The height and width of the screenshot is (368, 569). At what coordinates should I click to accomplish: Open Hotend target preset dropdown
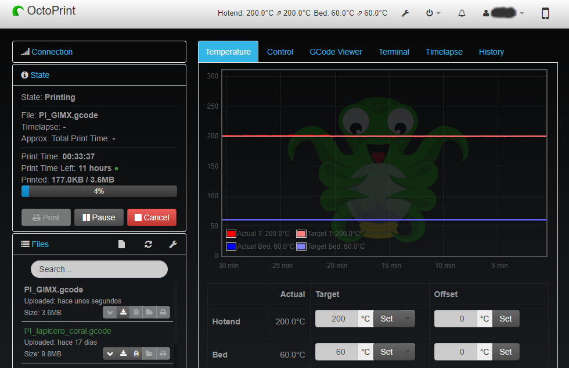408,319
